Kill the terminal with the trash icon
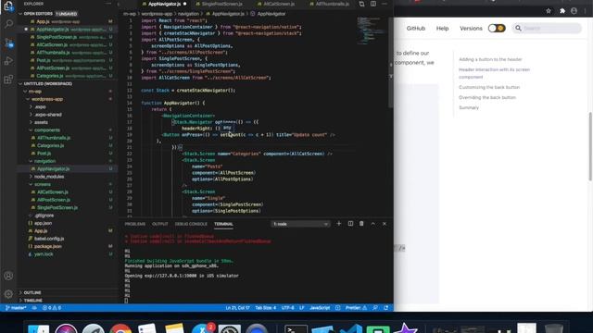Viewport: 593px width, 333px height. [x=361, y=224]
